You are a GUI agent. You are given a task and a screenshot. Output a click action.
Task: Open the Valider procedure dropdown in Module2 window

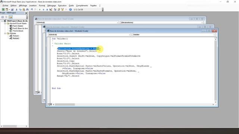coord(214,35)
